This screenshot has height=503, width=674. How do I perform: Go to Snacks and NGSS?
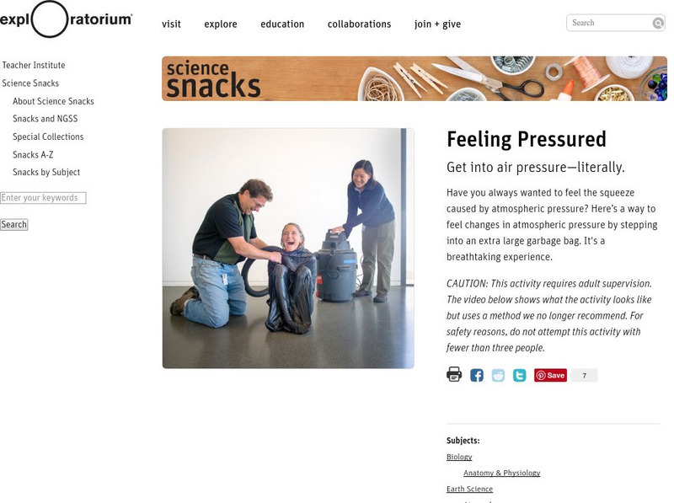pyautogui.click(x=45, y=120)
